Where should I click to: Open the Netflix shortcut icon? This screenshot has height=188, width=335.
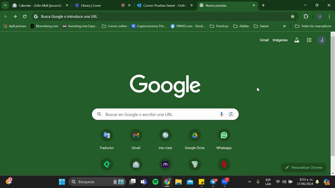(x=224, y=164)
